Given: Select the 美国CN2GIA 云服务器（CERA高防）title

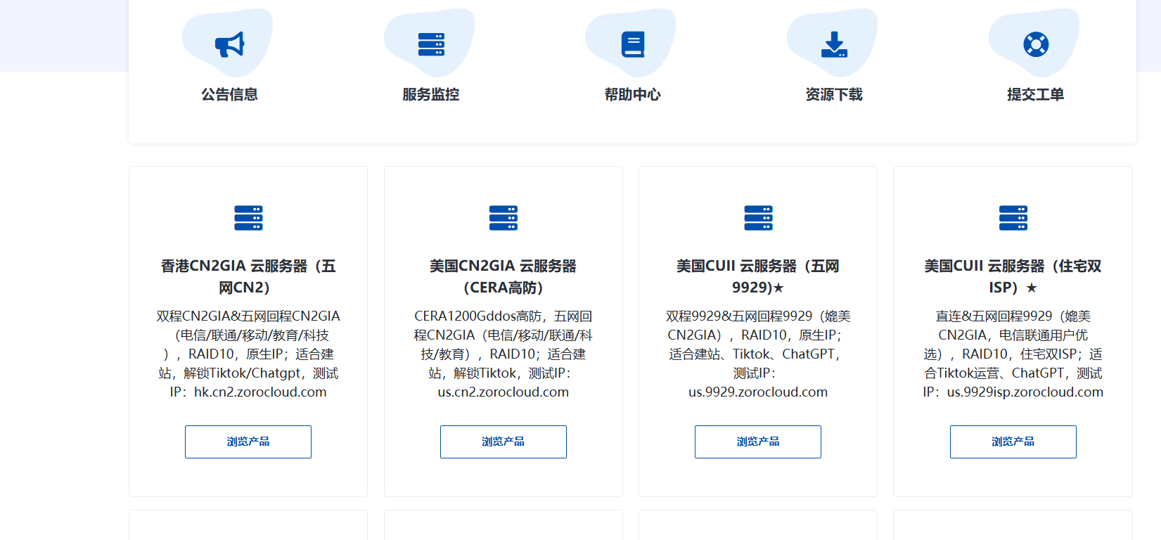Looking at the screenshot, I should point(503,276).
